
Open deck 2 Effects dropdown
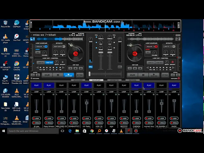click(169, 47)
